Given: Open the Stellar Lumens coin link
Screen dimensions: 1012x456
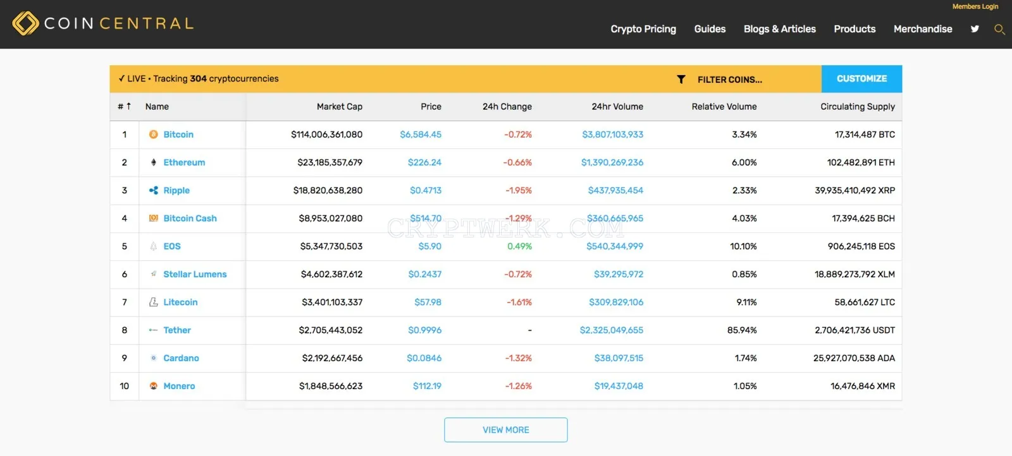Looking at the screenshot, I should click(195, 274).
